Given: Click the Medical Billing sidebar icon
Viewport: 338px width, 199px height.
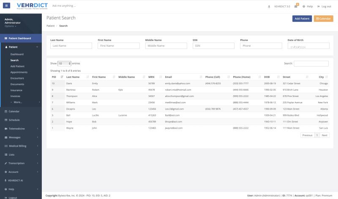Looking at the screenshot, I should (x=6, y=146).
